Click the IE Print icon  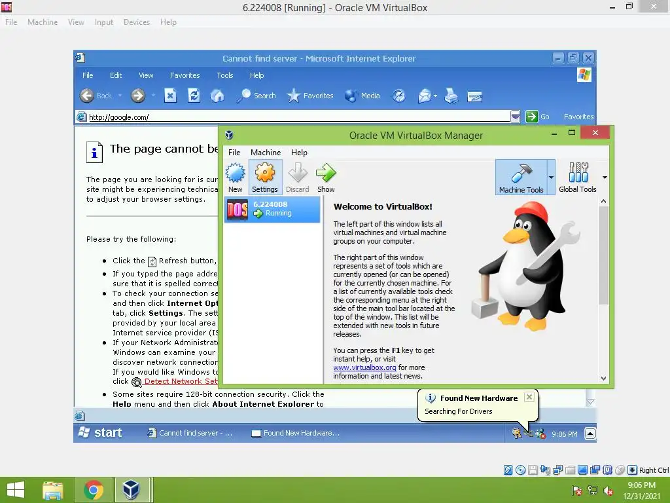tap(451, 96)
